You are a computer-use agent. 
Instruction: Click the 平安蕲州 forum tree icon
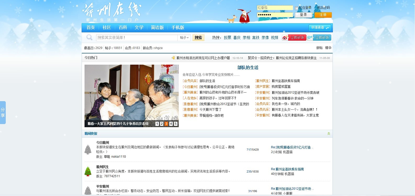(x=88, y=191)
